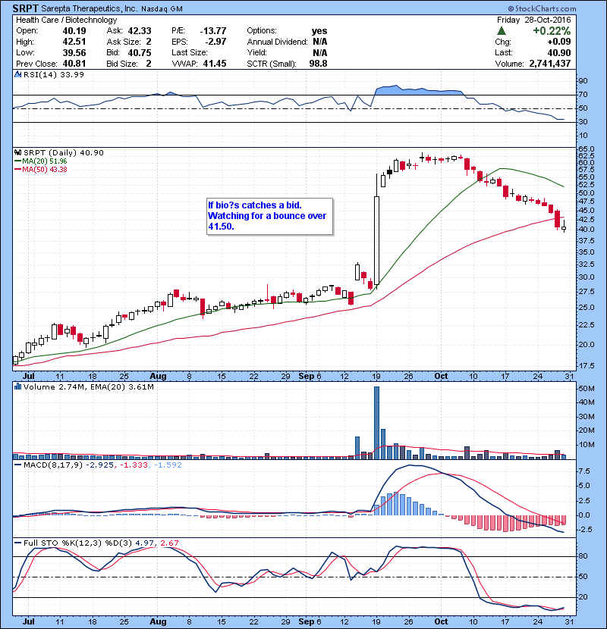Image resolution: width=607 pixels, height=629 pixels.
Task: Click the MA(20) 51.96 legend text
Action: point(45,161)
